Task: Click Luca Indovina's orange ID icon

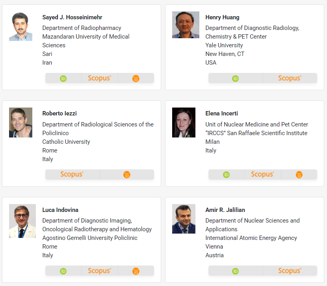Action: click(136, 271)
